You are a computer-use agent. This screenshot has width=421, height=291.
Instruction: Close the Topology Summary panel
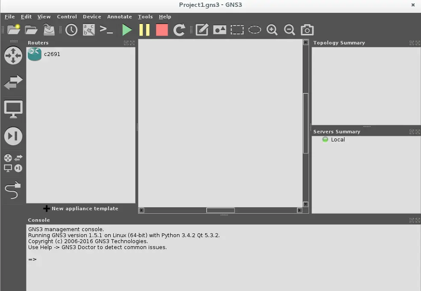click(x=418, y=43)
